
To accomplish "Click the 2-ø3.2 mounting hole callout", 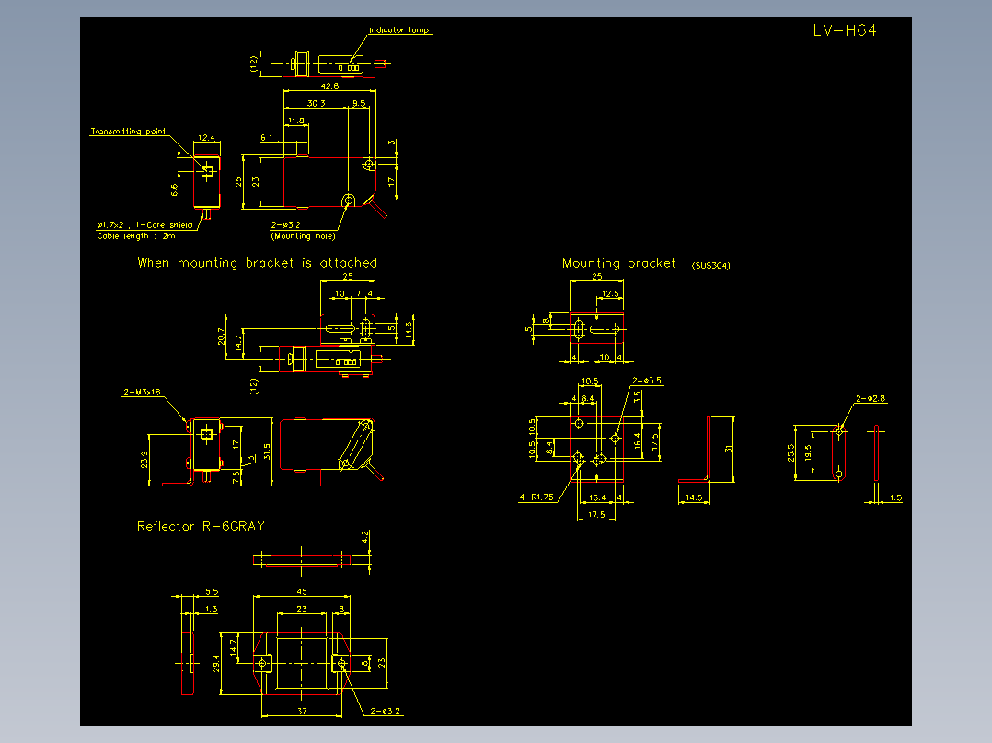I will click(x=286, y=224).
